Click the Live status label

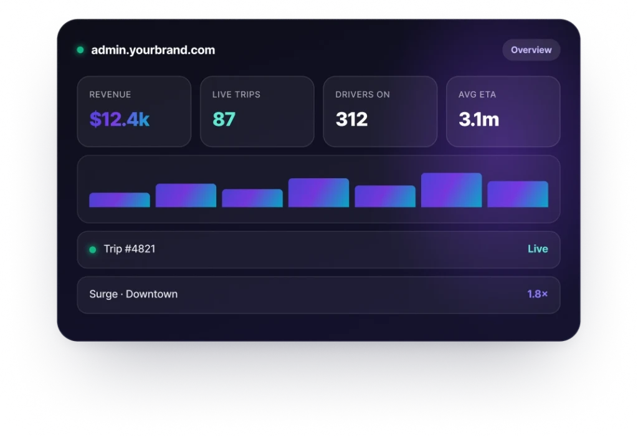[x=538, y=249]
